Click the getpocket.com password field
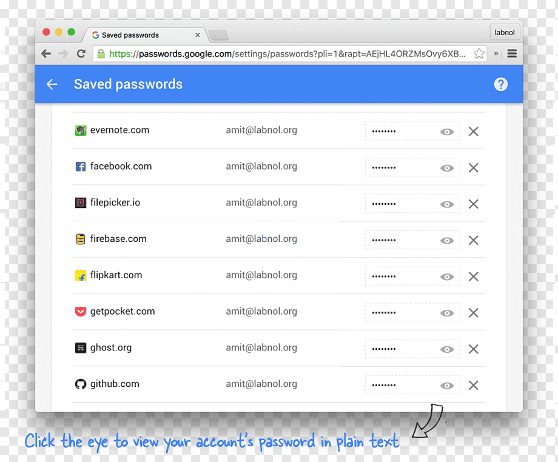This screenshot has height=462, width=558. click(412, 313)
